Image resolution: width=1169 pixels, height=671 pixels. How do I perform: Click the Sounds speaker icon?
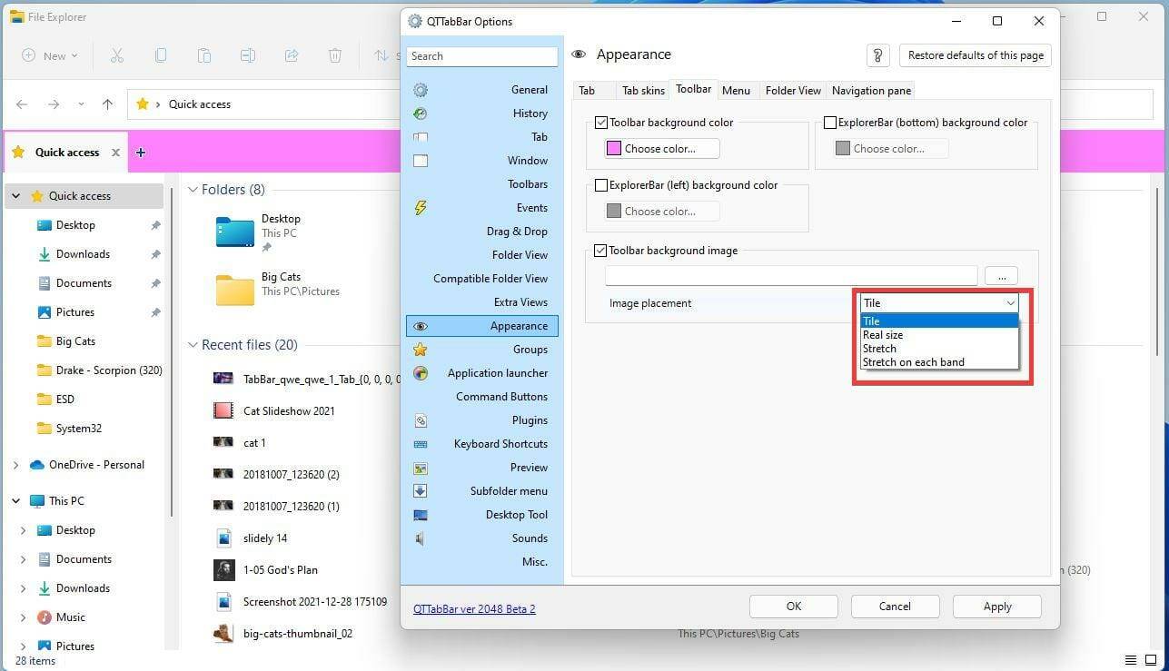[420, 538]
